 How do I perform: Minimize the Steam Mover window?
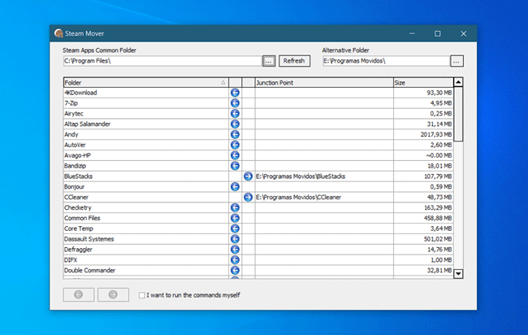(412, 33)
